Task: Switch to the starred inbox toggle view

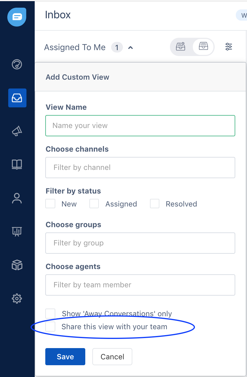Action: tap(181, 47)
